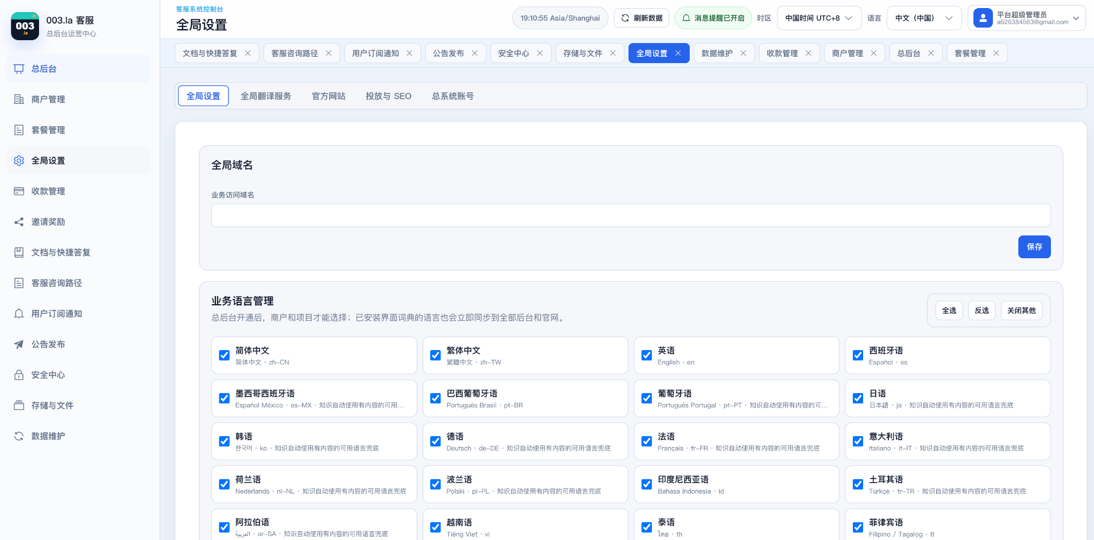Uncheck the 简体中文 language checkbox
Image resolution: width=1094 pixels, height=540 pixels.
pyautogui.click(x=225, y=355)
